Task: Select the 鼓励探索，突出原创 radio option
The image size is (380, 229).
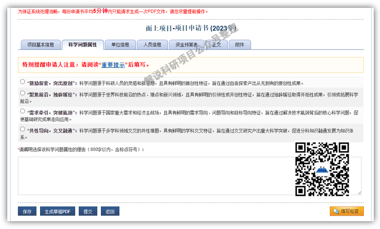Action: point(22,82)
